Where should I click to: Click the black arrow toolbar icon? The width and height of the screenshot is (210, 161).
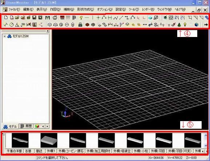pos(206,25)
